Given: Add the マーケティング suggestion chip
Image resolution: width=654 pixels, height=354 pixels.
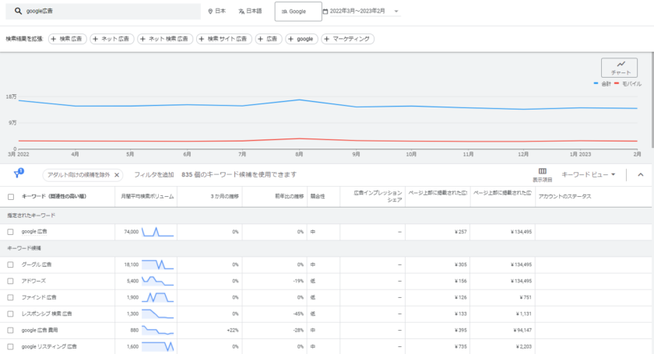Looking at the screenshot, I should pyautogui.click(x=347, y=39).
